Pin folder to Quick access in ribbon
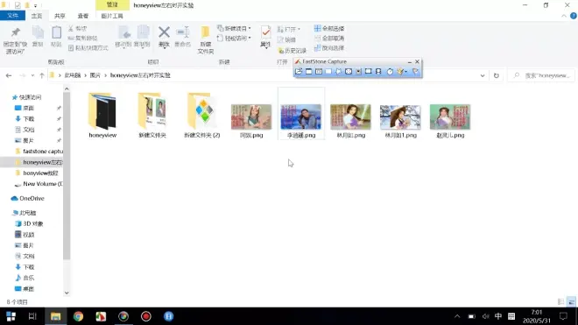This screenshot has height=325, width=578. (15, 40)
